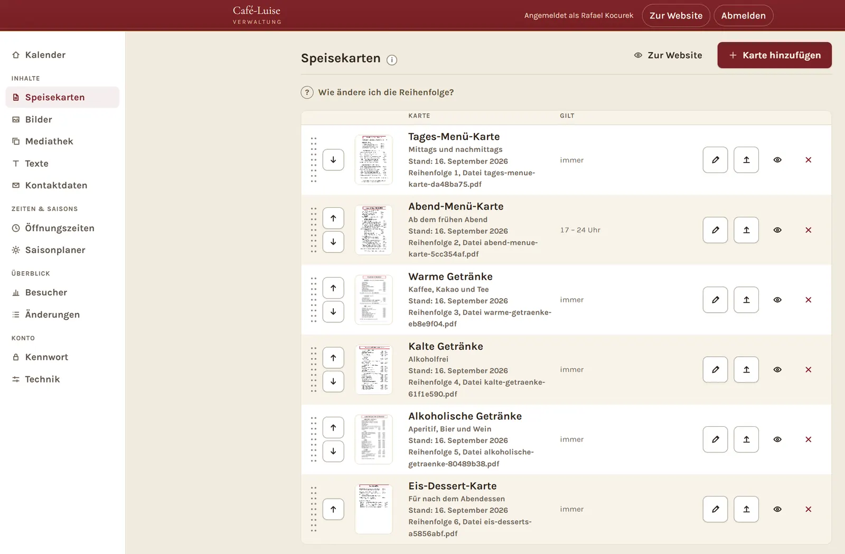
Task: Open the Warme Getränke PDF thumbnail
Action: [373, 300]
